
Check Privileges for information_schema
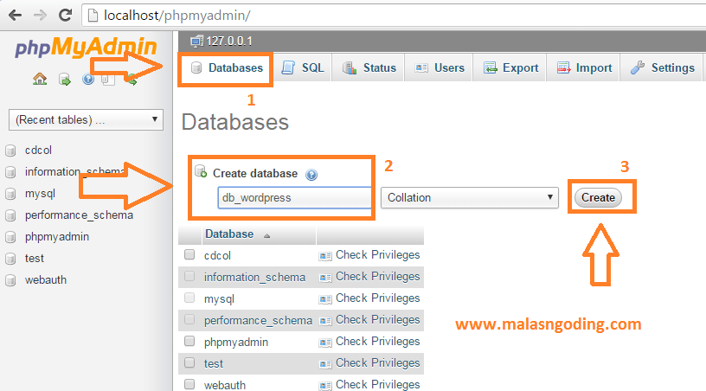click(377, 277)
